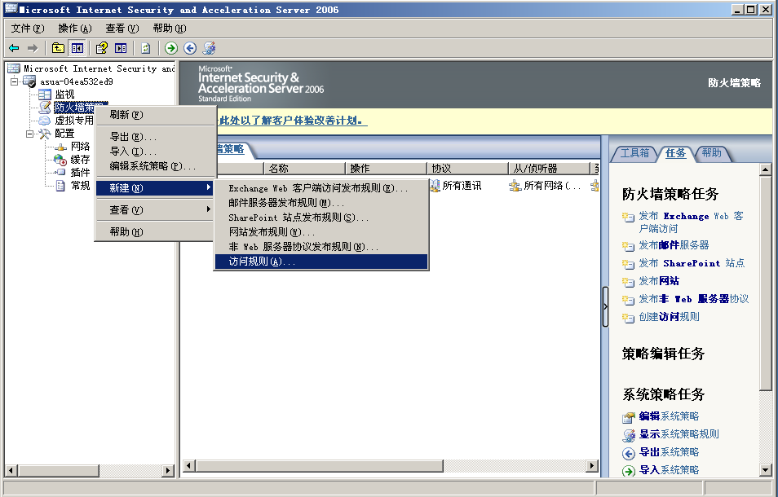Collapse the task pane with the splitter arrow
This screenshot has width=778, height=497.
coord(605,306)
